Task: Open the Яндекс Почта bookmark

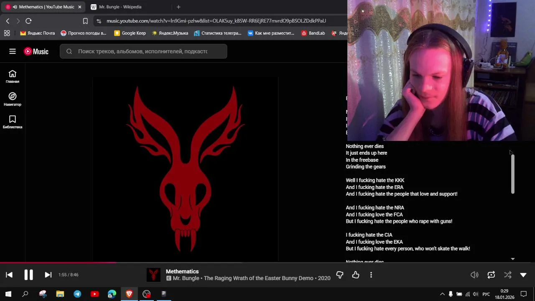Action: point(38,33)
